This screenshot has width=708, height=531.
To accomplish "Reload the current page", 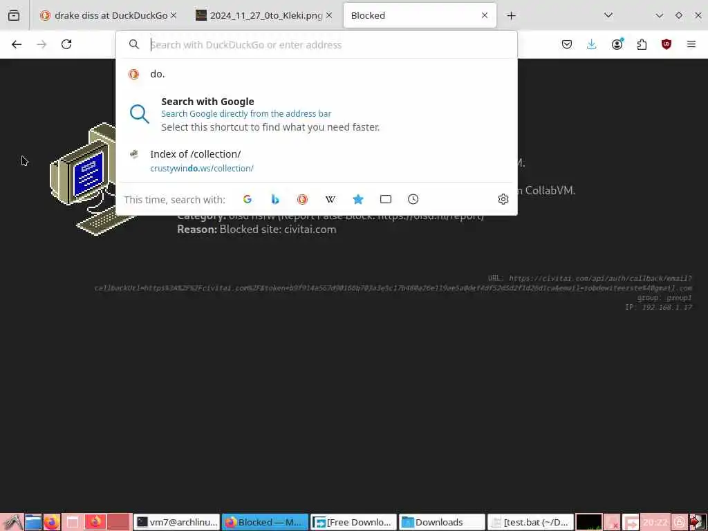I will point(66,44).
